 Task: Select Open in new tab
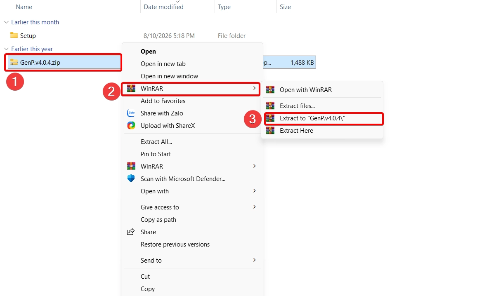[163, 64]
